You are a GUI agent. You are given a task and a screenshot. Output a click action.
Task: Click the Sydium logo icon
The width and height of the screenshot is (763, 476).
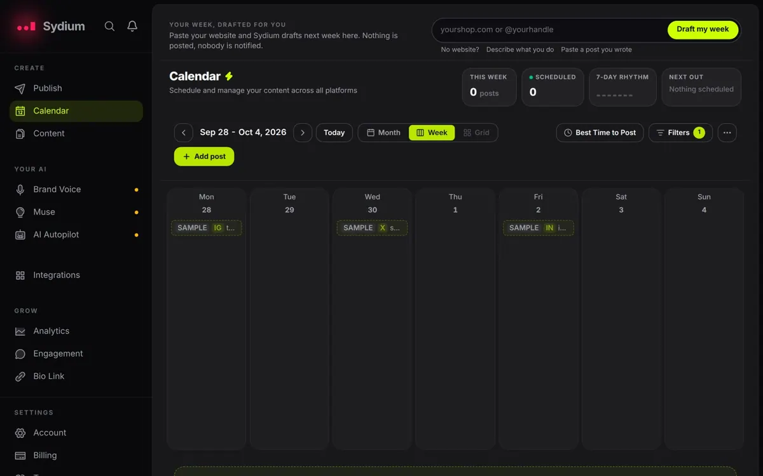26,27
